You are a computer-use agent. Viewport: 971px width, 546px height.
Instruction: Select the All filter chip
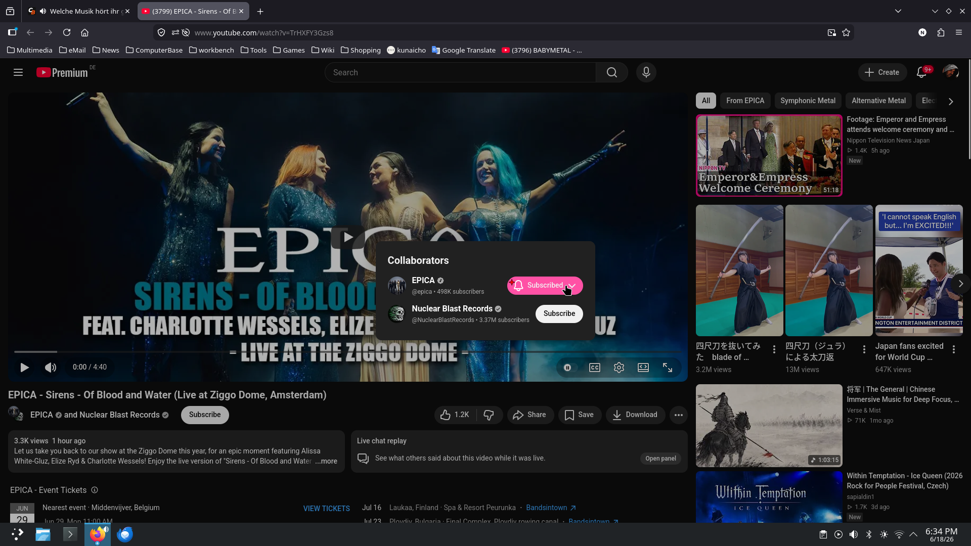click(706, 101)
